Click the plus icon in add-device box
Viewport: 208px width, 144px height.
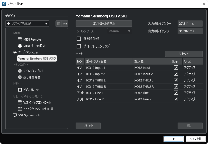coord(8,23)
